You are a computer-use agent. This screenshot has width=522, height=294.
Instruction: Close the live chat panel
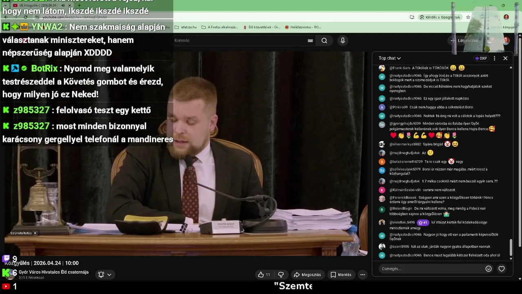[505, 58]
